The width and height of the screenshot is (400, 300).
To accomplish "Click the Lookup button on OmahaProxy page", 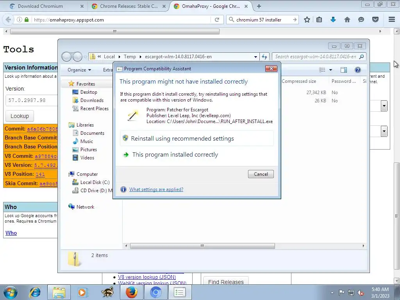I will click(20, 116).
